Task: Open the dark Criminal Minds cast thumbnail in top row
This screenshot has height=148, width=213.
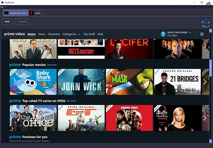Action: click(177, 49)
